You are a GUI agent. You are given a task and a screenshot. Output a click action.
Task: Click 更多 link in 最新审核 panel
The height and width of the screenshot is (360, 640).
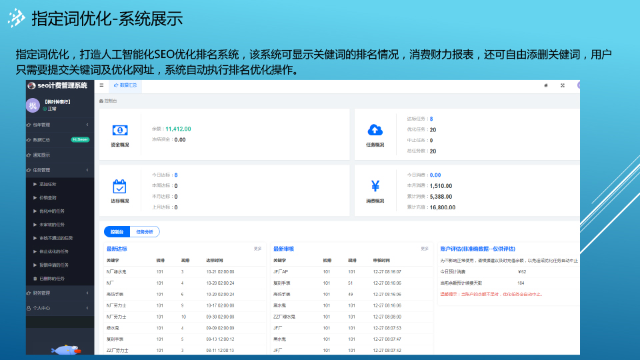425,249
